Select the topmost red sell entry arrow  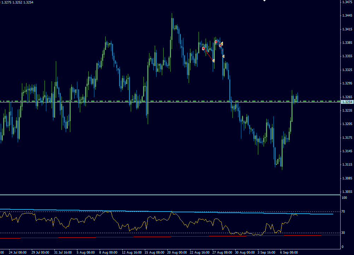pos(216,42)
